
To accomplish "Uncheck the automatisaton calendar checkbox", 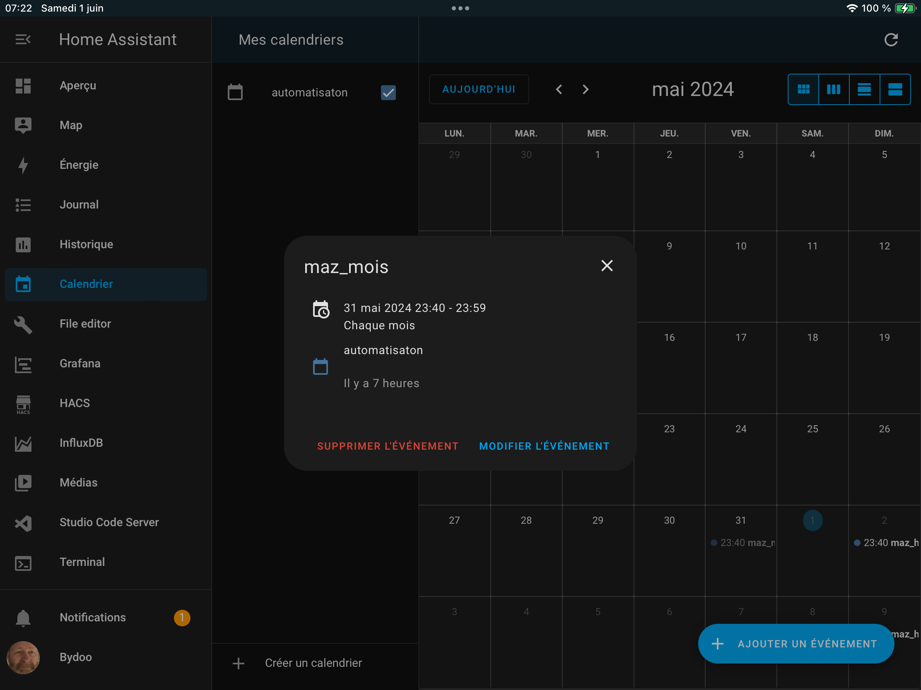I will pyautogui.click(x=388, y=92).
